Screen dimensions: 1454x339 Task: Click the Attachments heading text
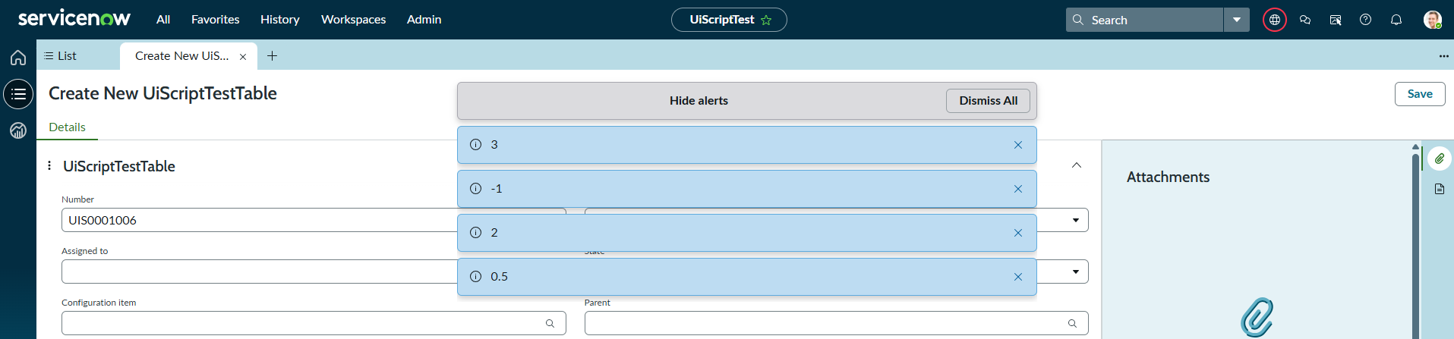point(1168,177)
